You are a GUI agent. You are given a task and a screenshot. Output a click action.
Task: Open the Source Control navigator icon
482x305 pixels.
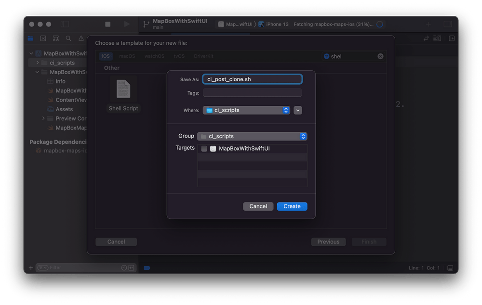[56, 38]
